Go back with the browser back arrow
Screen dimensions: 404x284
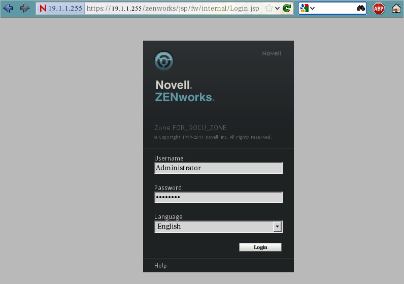(8, 8)
